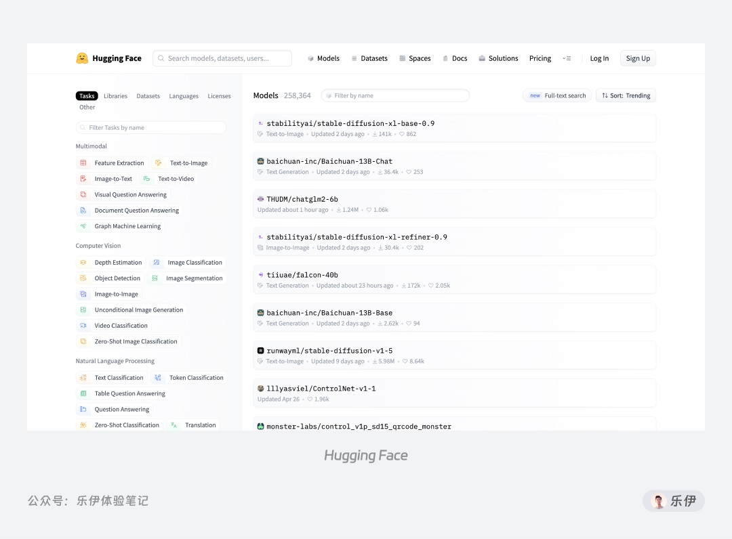Click the THUDM avatar icon
732x539 pixels.
pyautogui.click(x=260, y=199)
